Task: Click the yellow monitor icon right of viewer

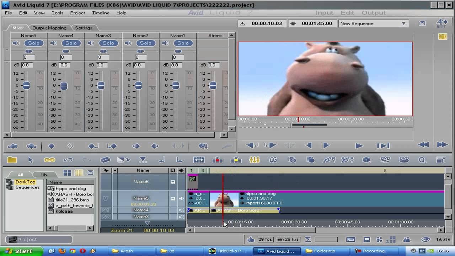Action: pos(443,36)
